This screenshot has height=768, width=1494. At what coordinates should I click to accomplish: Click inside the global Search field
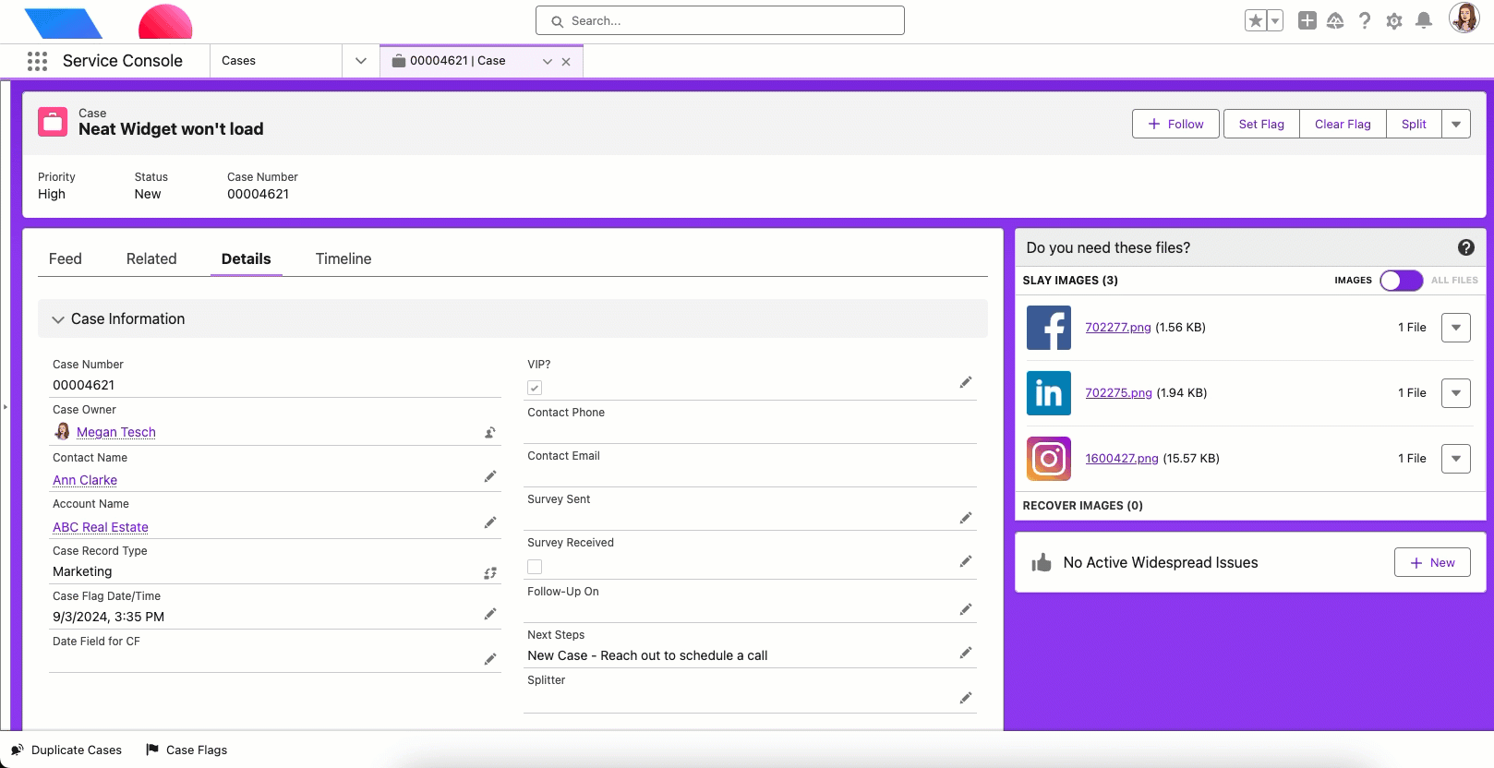point(720,20)
